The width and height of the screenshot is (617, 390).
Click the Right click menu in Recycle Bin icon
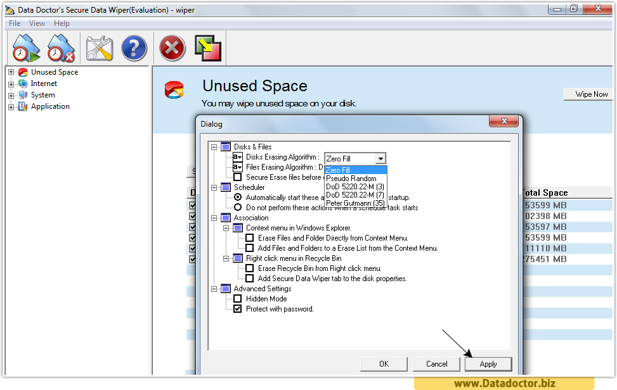tap(238, 258)
